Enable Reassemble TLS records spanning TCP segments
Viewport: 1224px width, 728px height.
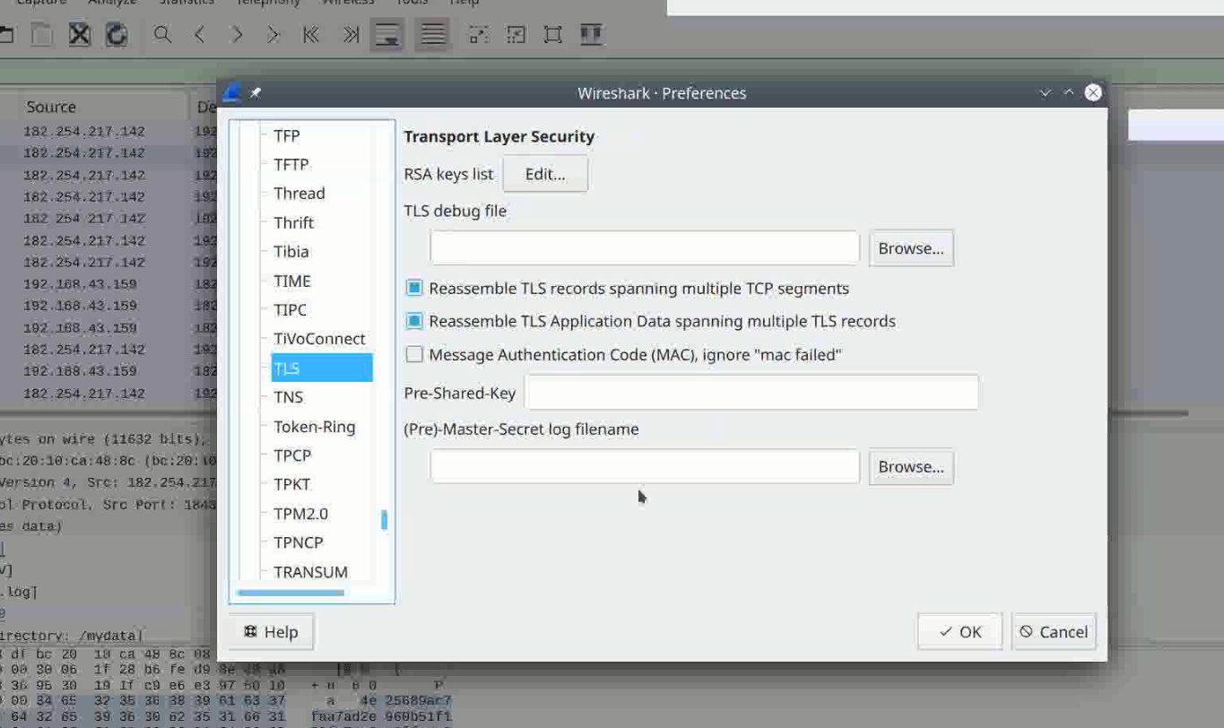(413, 288)
